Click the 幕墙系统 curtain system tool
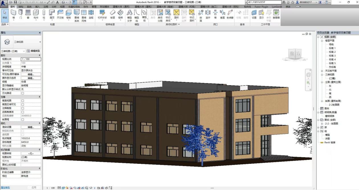The height and width of the screenshot is (190, 359). (77, 14)
